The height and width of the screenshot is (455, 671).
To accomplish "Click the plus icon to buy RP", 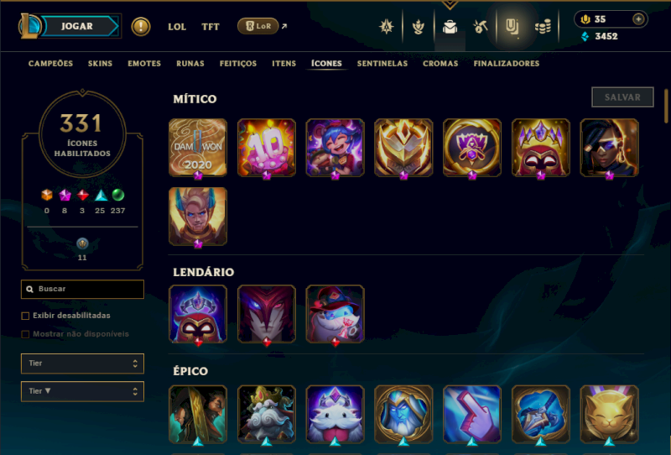I will [638, 19].
